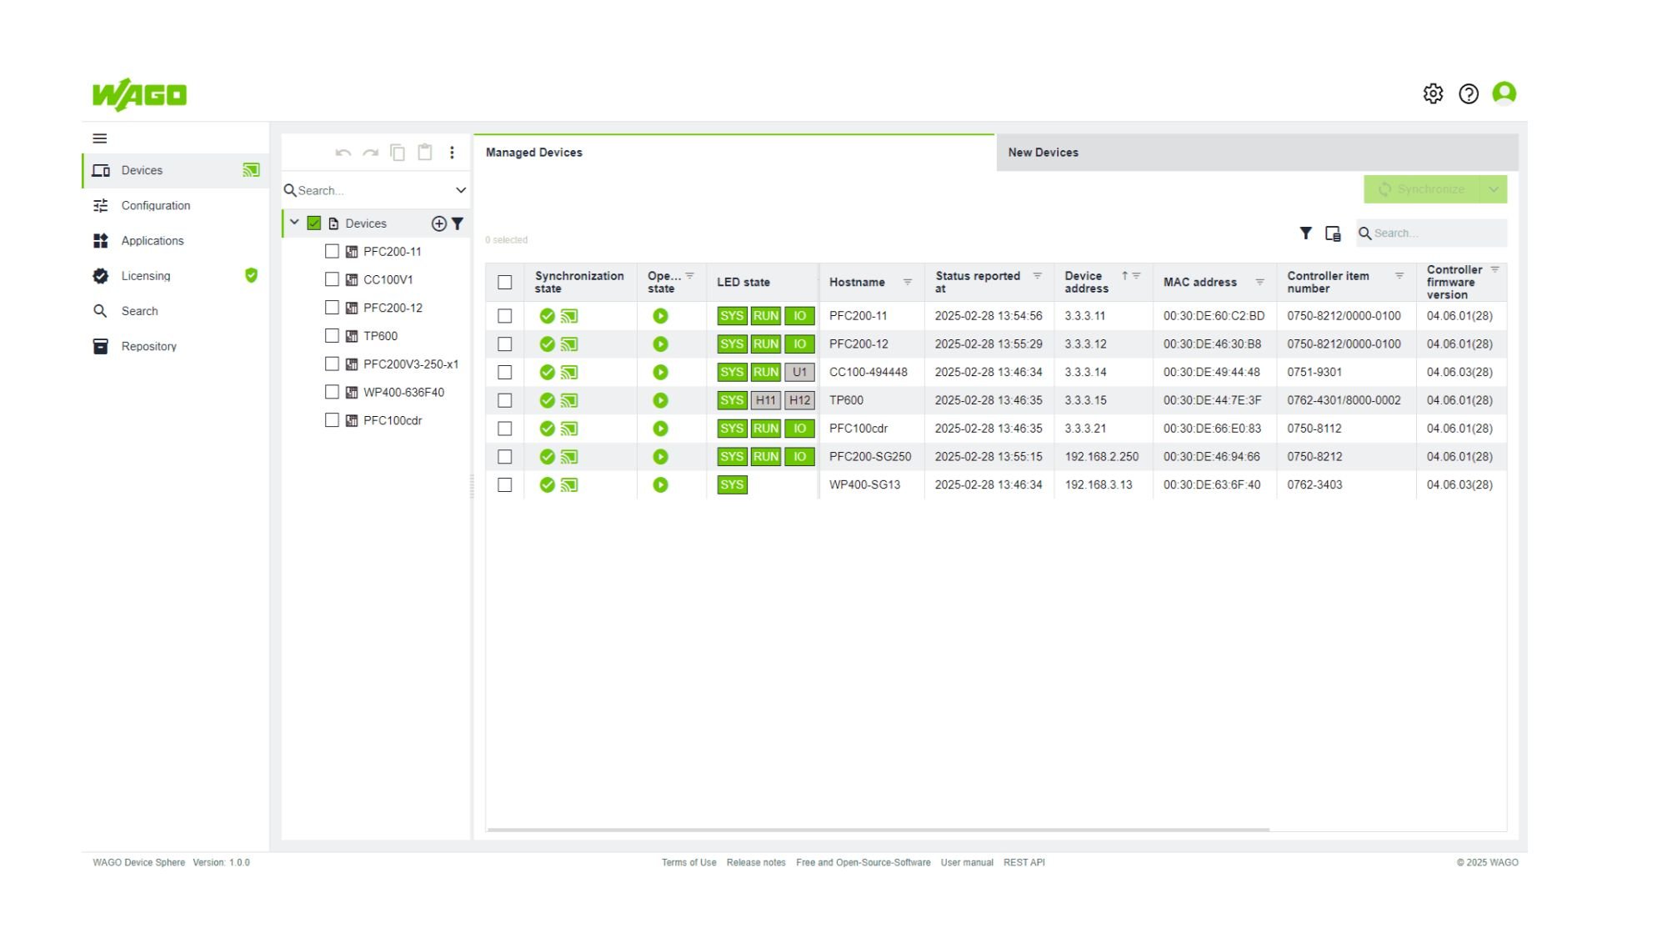Switch to the New Devices tab
The height and width of the screenshot is (938, 1667).
click(x=1257, y=153)
